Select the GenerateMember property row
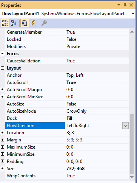Image resolution: width=137 pixels, height=183 pixels. (x=67, y=32)
